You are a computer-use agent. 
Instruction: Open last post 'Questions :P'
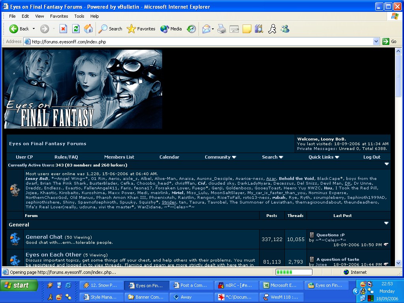click(330, 235)
